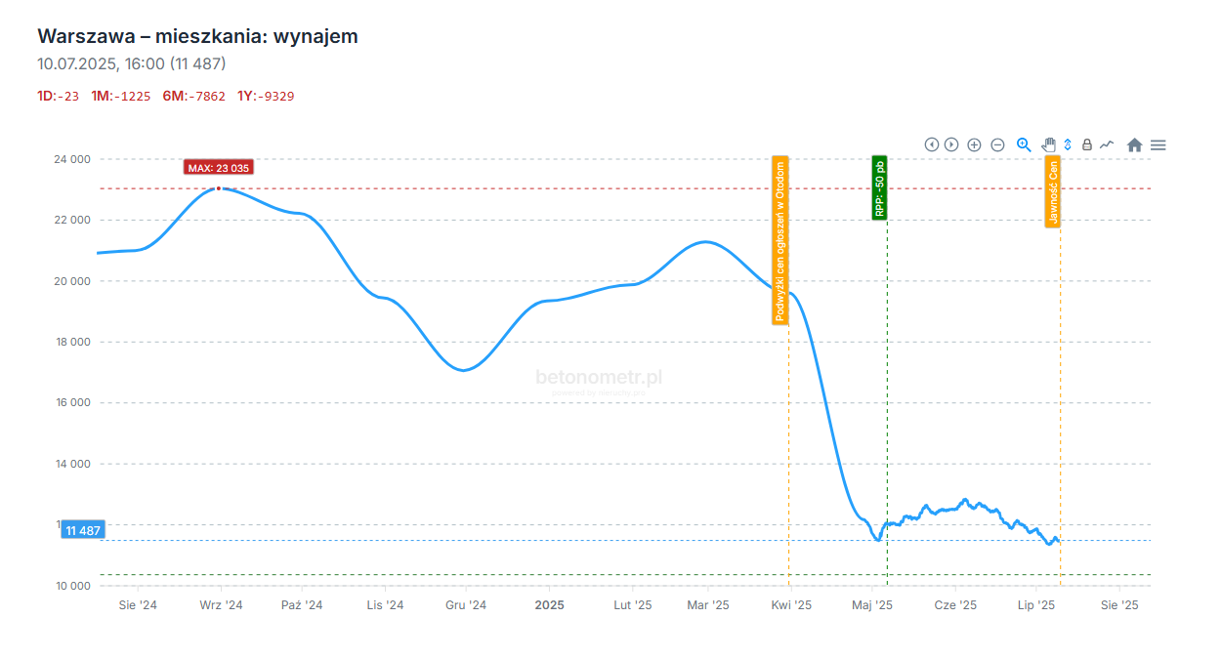Toggle the vertical autoscale arrows icon
This screenshot has width=1222, height=659.
click(x=1068, y=144)
